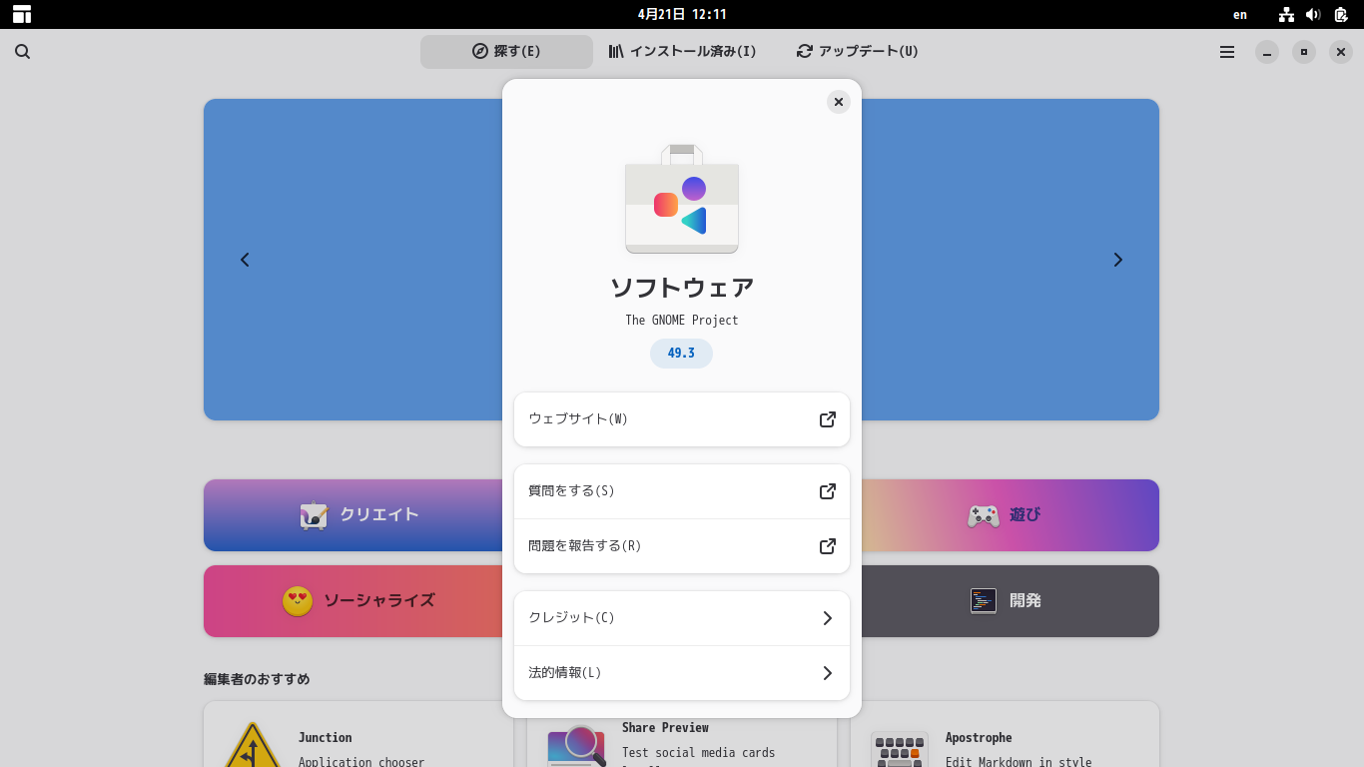1364x767 pixels.
Task: Maximize the Software window
Action: 1304,52
